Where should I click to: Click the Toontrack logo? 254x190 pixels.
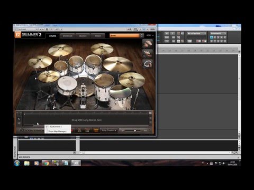point(32,130)
